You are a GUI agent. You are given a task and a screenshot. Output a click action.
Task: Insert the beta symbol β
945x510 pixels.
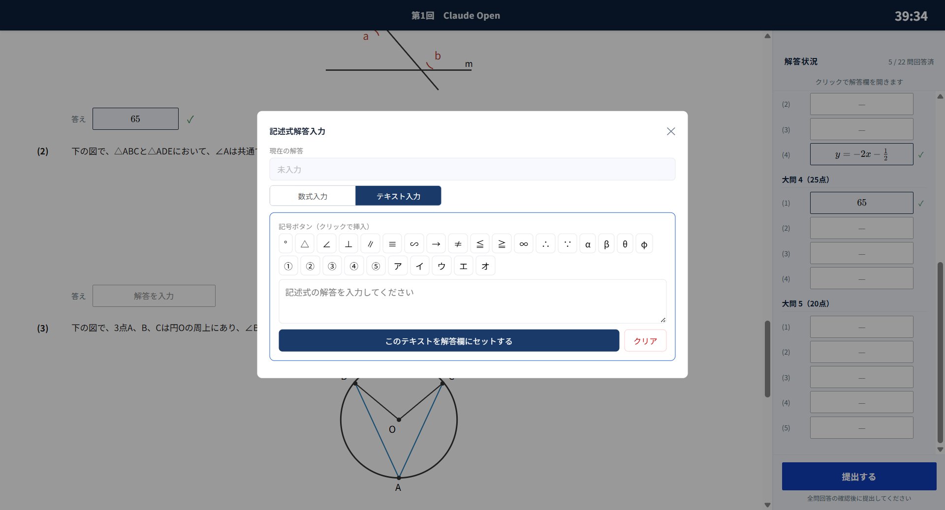[606, 244]
